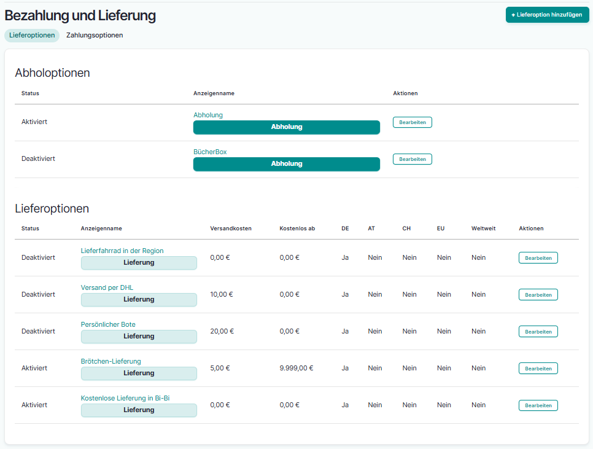Open the Abholung name link

point(208,115)
